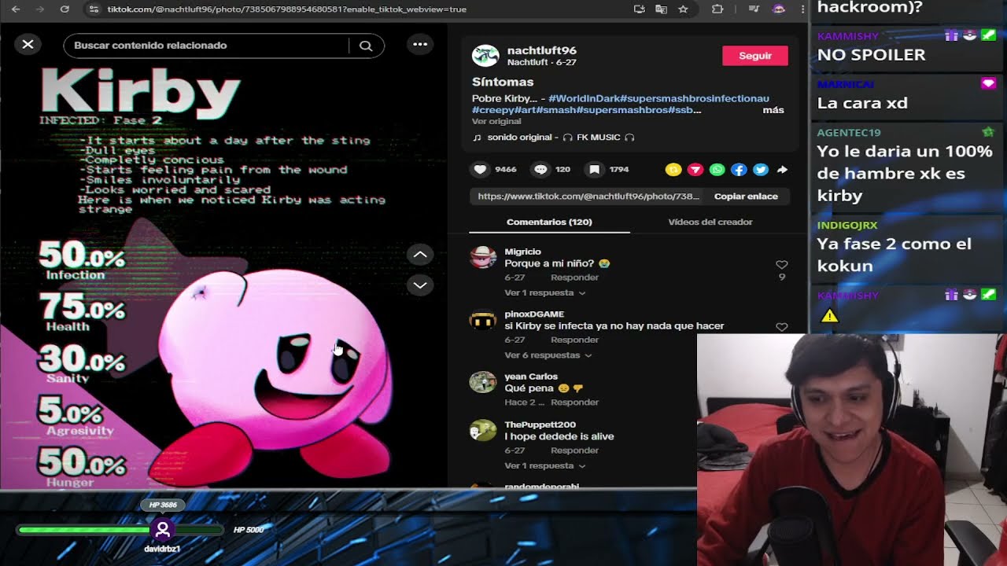This screenshot has width=1007, height=566.
Task: Open the three-dots more options menu
Action: 420,44
